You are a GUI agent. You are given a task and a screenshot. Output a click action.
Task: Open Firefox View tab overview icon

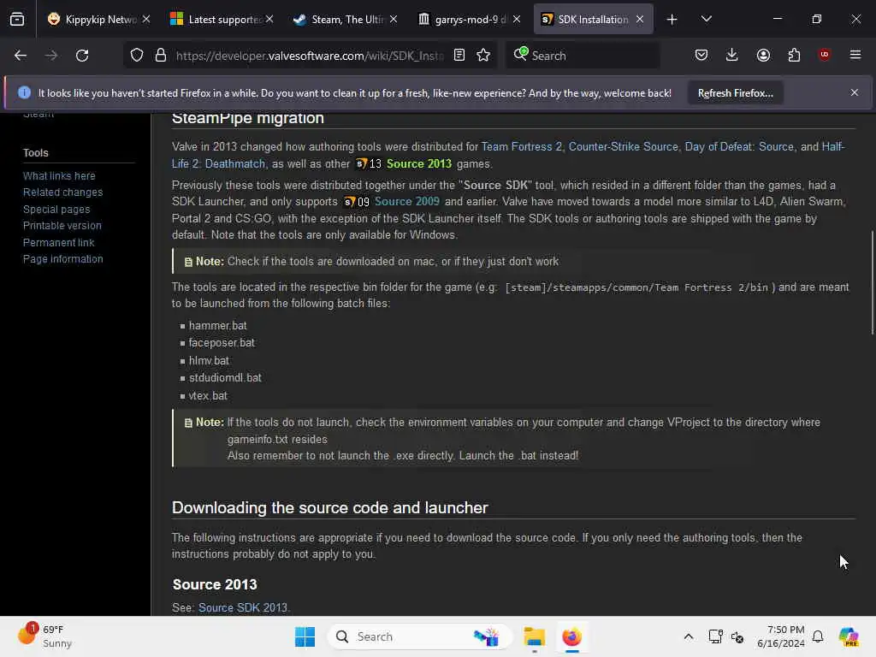point(17,20)
